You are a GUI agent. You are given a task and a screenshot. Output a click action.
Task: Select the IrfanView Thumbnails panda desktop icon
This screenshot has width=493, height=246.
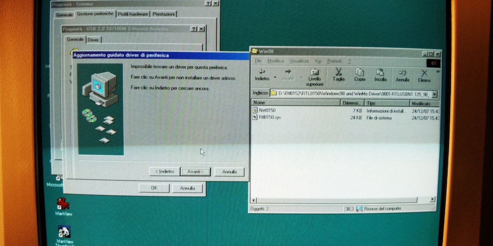(64, 236)
